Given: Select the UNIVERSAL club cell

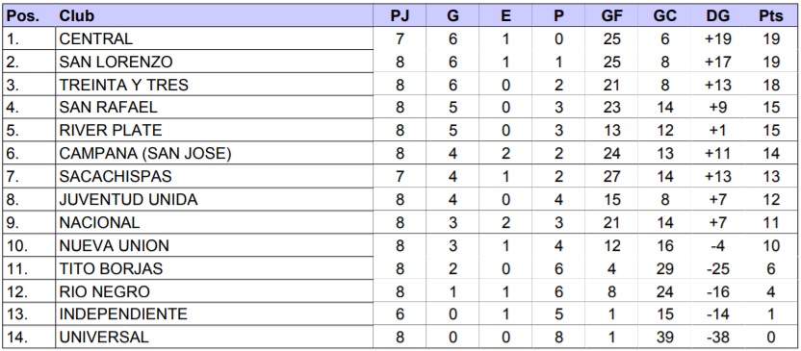Looking at the screenshot, I should coord(214,338).
